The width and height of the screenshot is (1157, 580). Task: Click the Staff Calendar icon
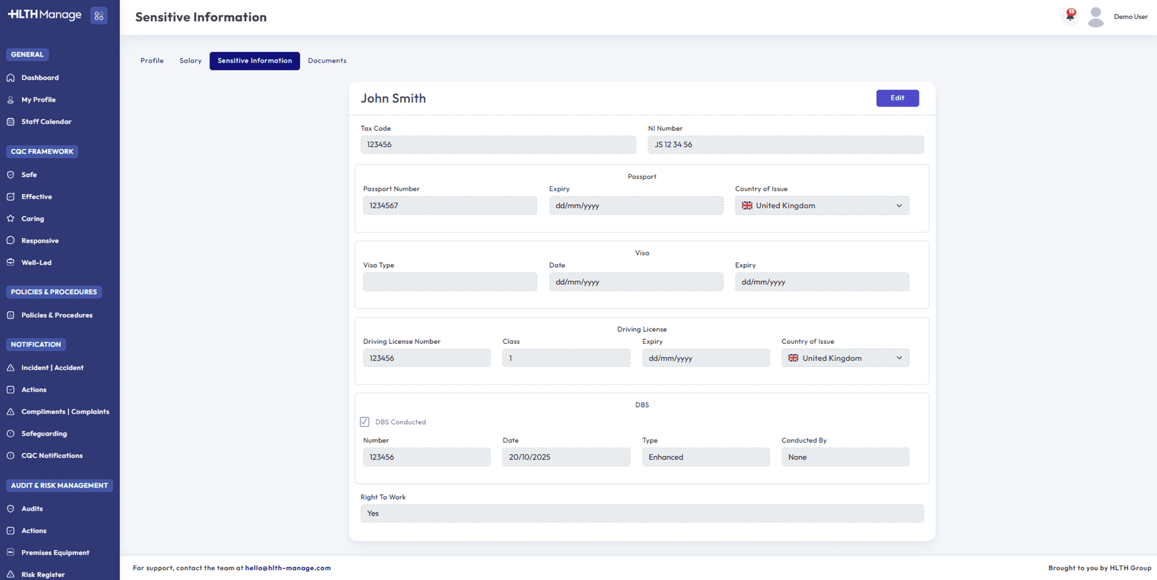click(x=11, y=122)
